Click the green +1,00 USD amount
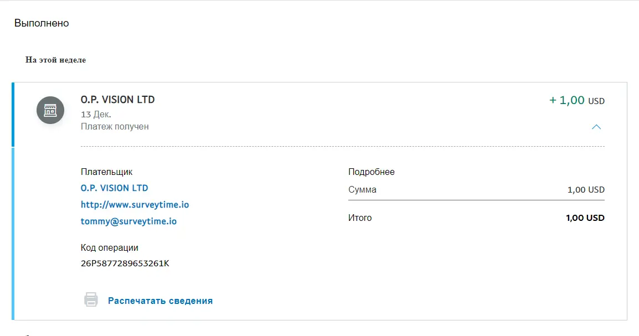Image resolution: width=639 pixels, height=336 pixels. coord(576,100)
